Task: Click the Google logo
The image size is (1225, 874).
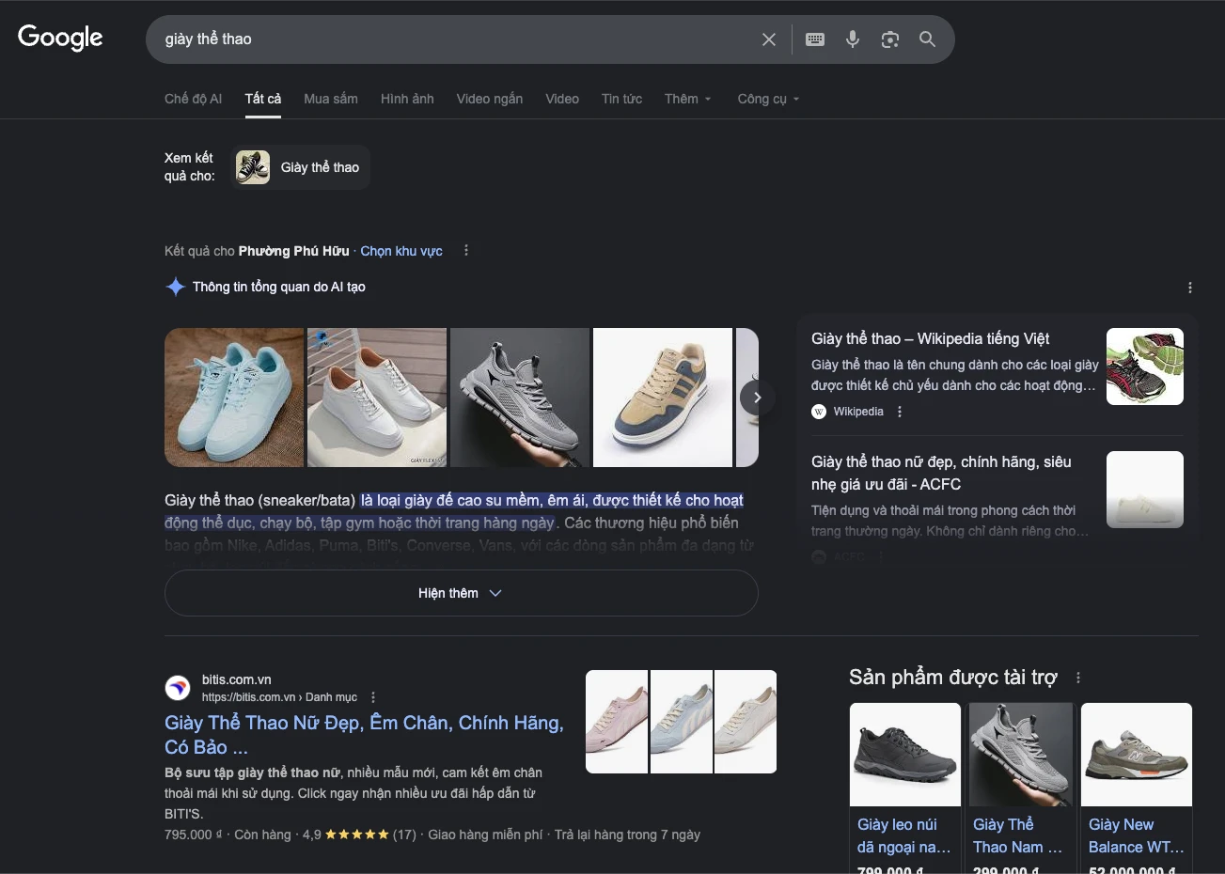Action: point(59,37)
